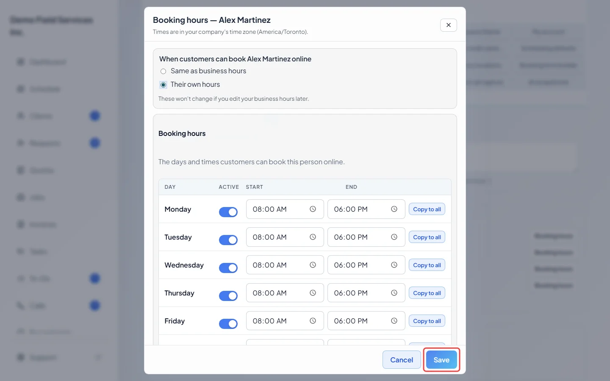Click Monday's 06:00 PM end time text
The height and width of the screenshot is (381, 610).
coord(351,209)
